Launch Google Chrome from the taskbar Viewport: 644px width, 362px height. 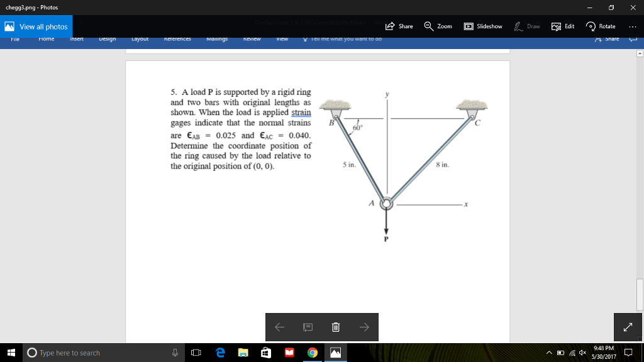[313, 353]
